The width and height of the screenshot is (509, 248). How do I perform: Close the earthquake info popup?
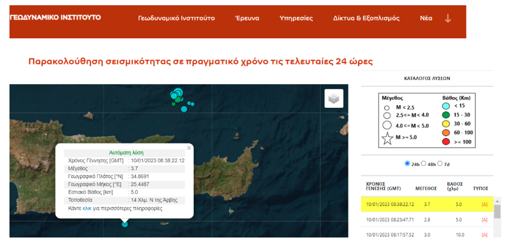[189, 148]
